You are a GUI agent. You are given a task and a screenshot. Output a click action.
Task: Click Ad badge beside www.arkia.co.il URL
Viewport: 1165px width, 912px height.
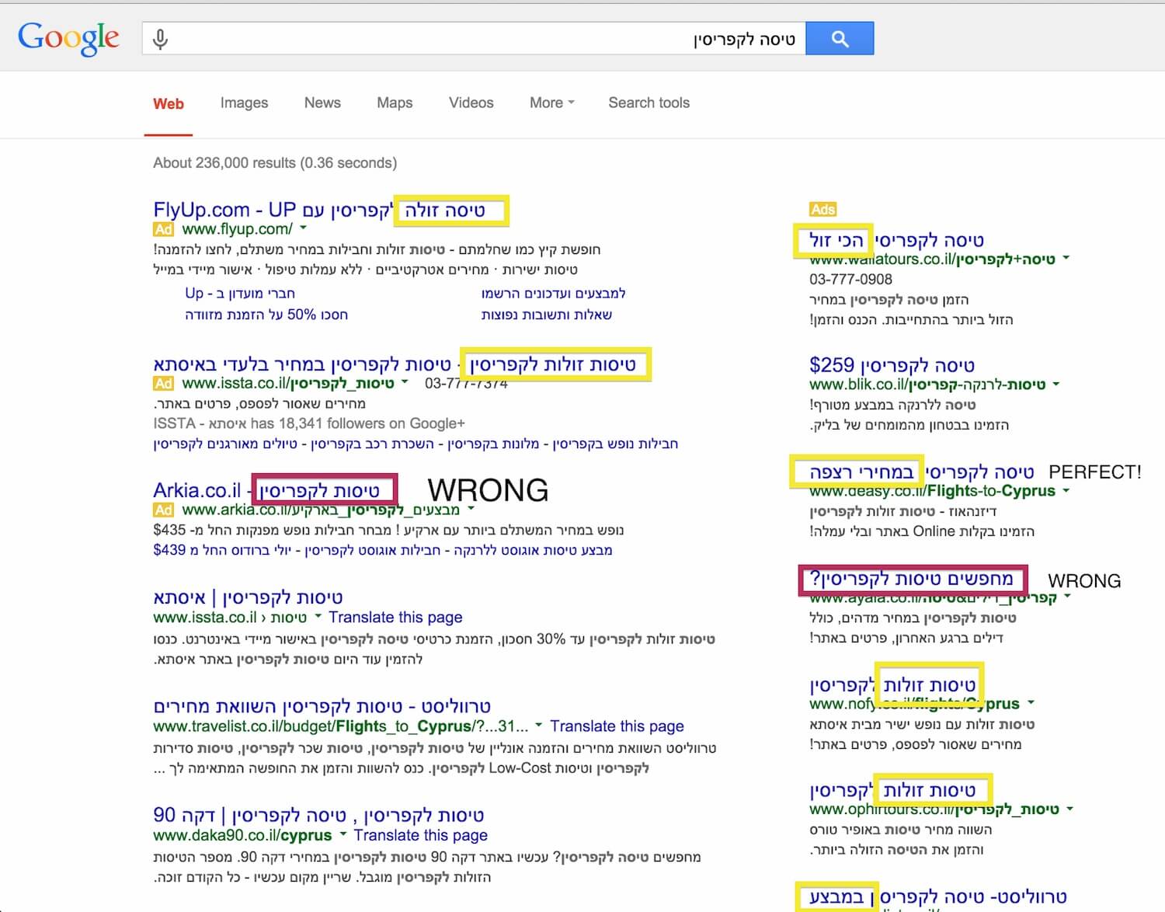click(163, 510)
